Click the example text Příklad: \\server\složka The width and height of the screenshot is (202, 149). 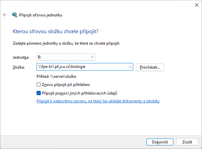56,76
